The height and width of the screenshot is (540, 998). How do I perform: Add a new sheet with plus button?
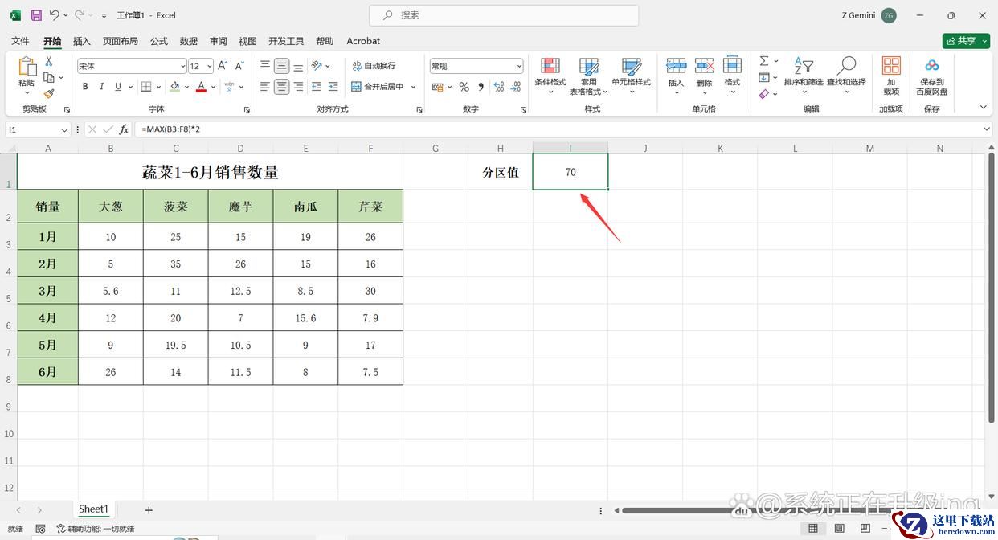click(149, 510)
